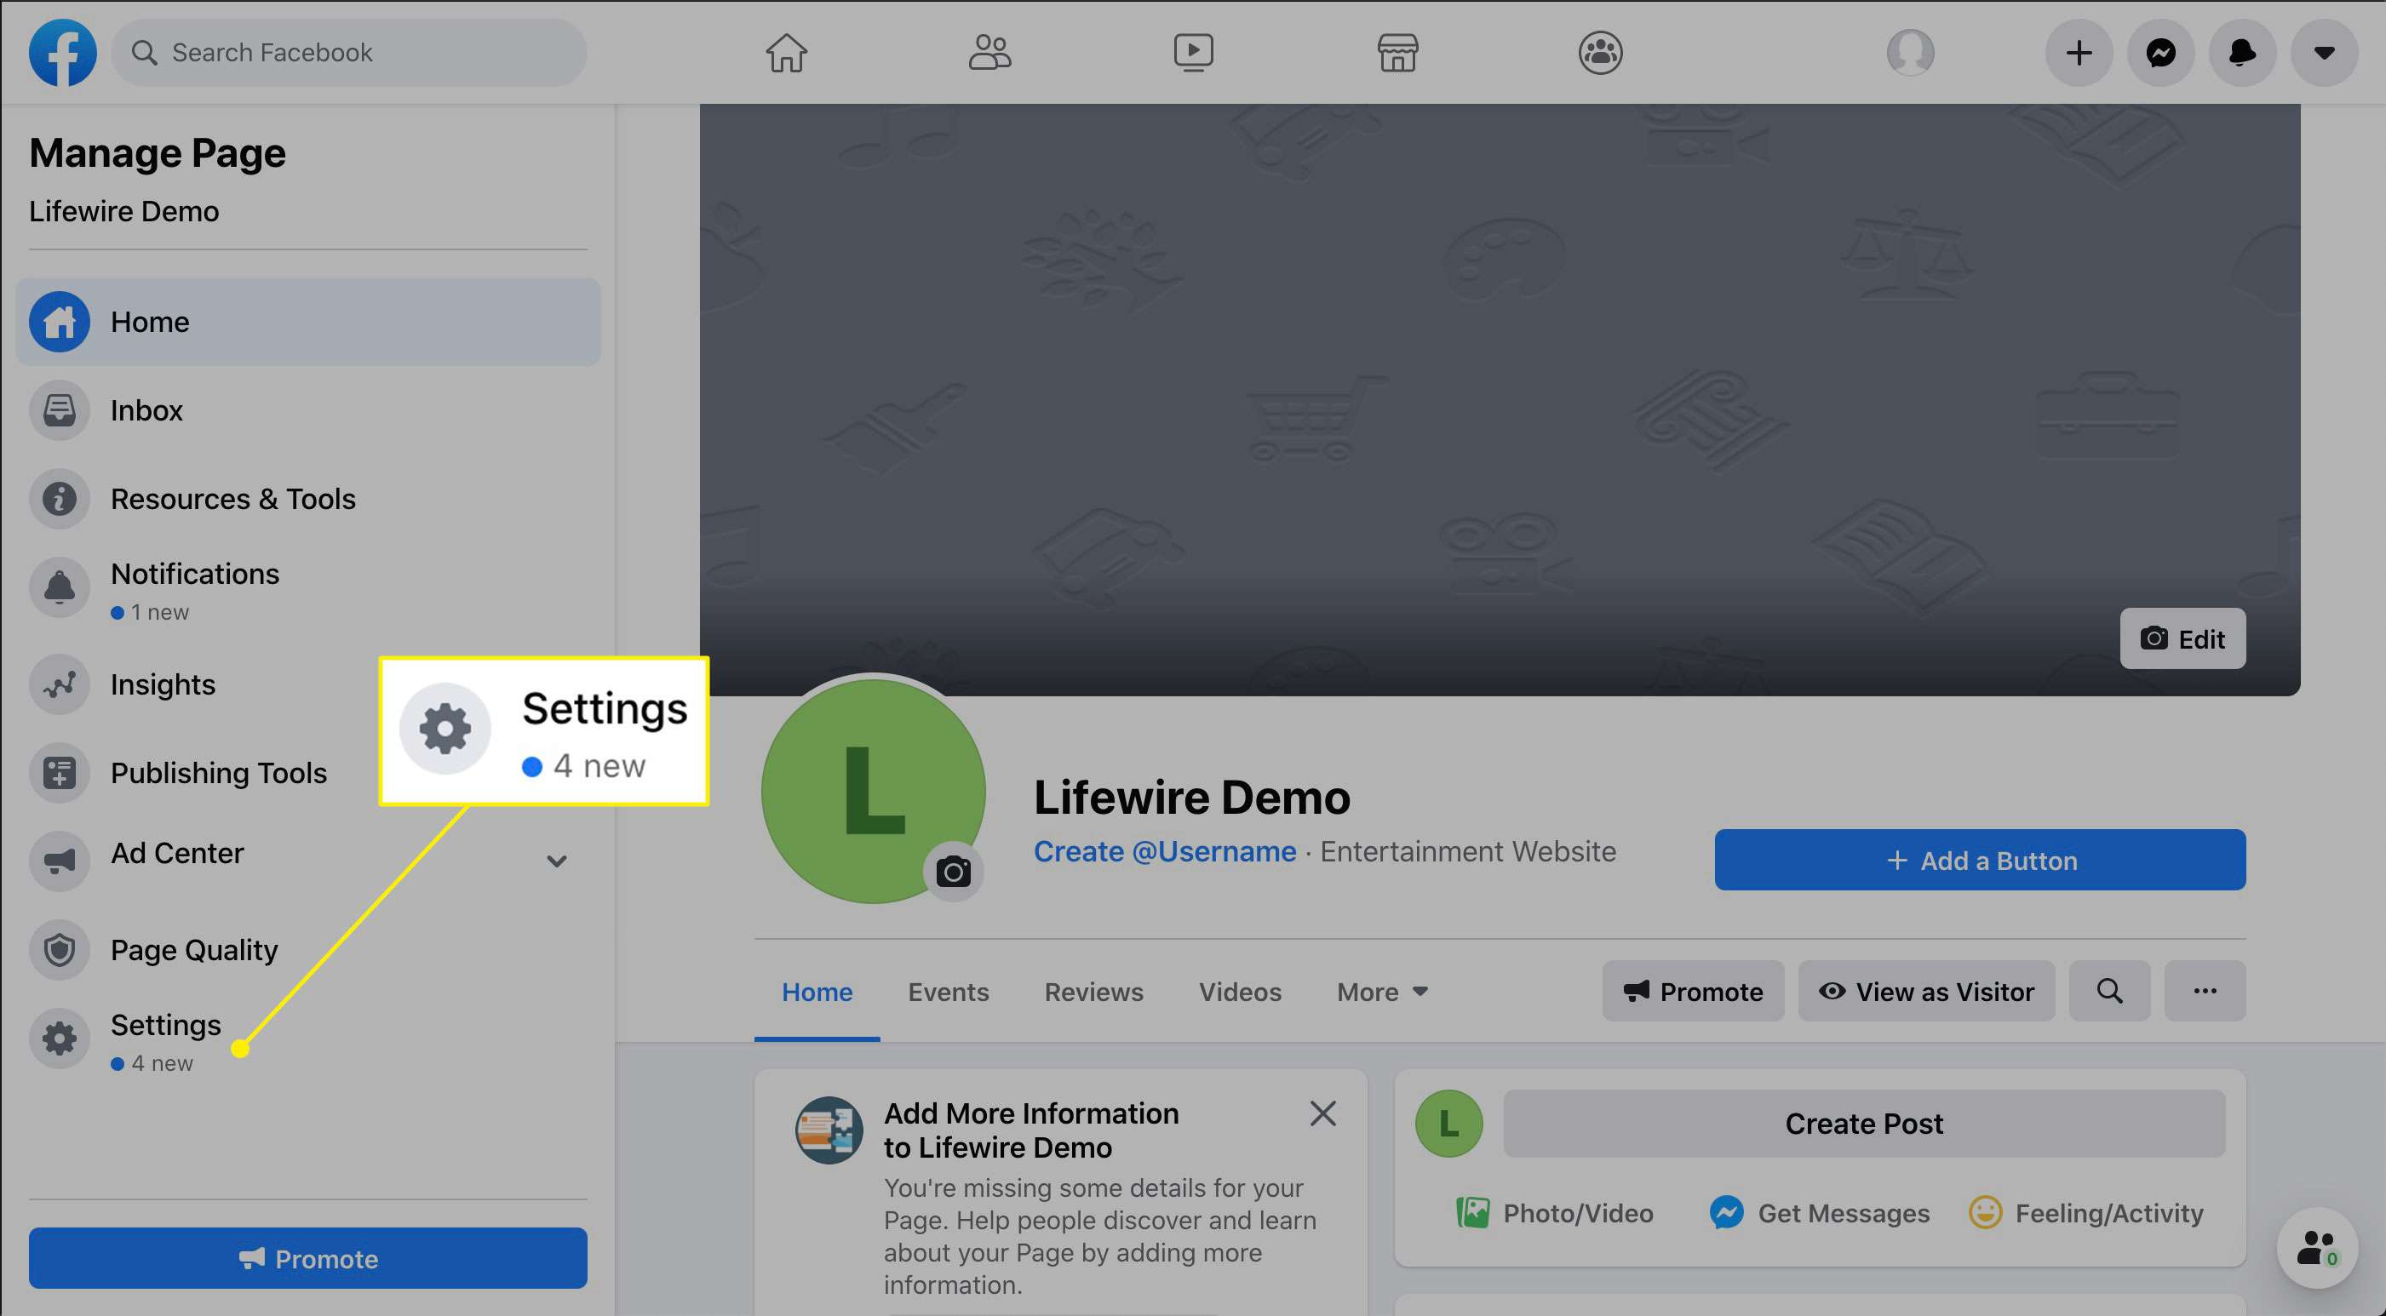The height and width of the screenshot is (1316, 2386).
Task: Click Add a Button
Action: point(1979,861)
